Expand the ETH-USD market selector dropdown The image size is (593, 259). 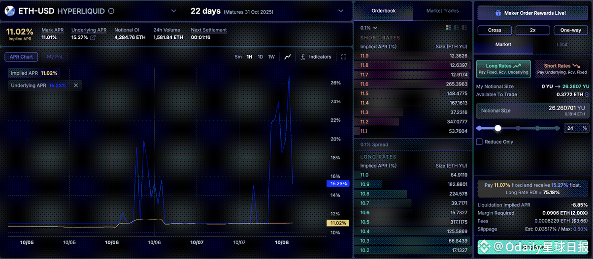(x=173, y=11)
